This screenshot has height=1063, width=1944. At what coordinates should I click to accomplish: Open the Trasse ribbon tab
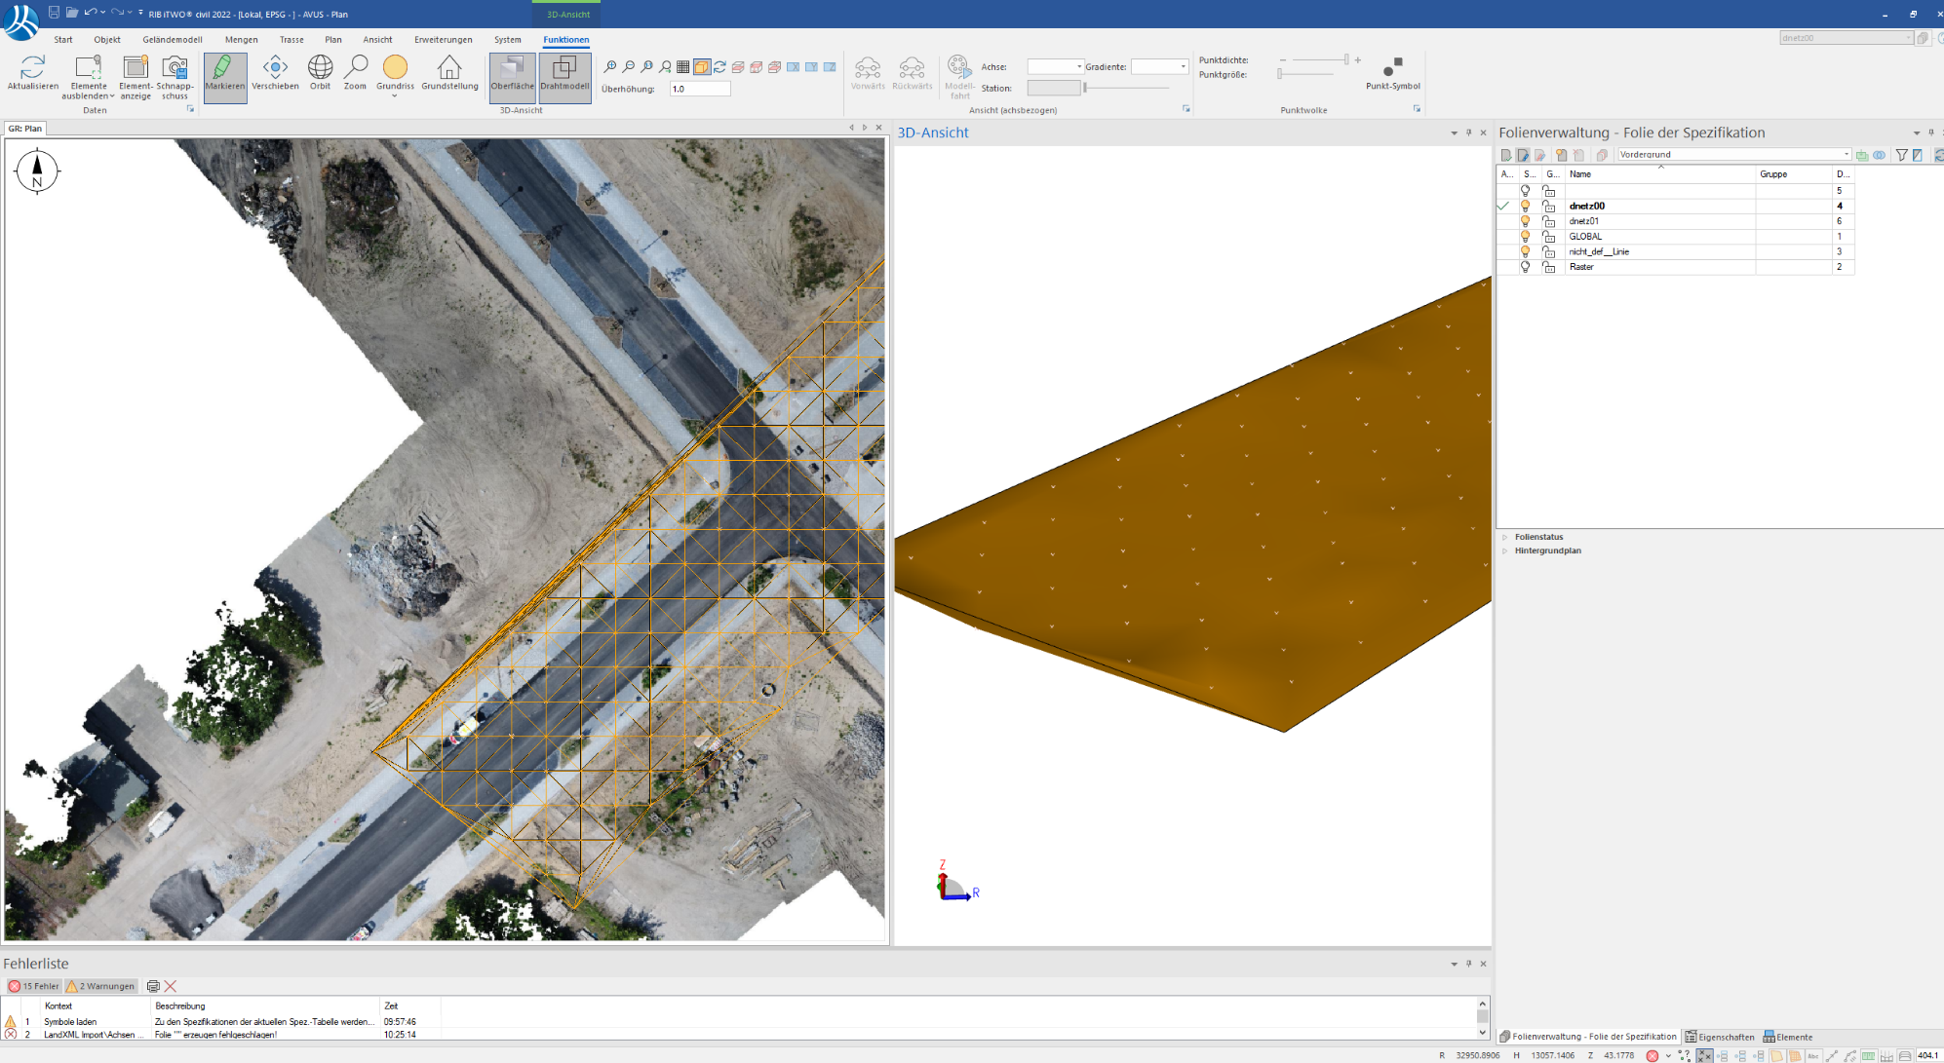(x=292, y=40)
